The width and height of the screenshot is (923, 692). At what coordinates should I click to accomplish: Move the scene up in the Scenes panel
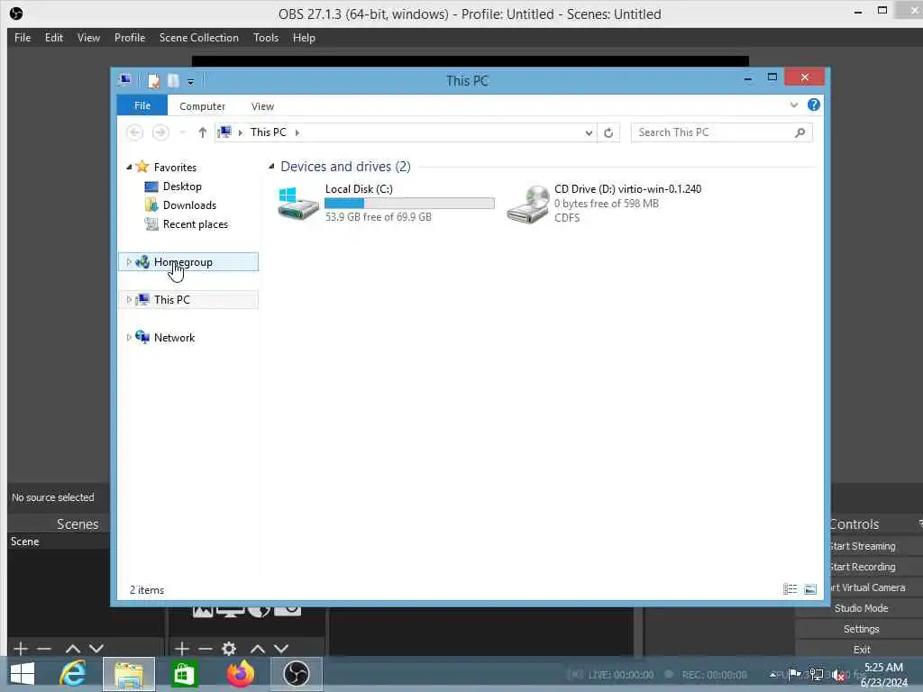(73, 649)
